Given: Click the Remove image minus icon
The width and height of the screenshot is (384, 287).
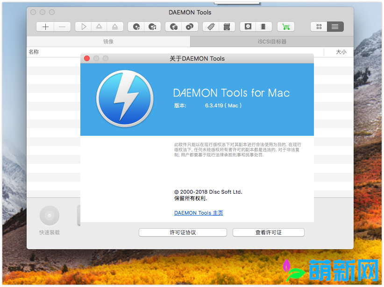Looking at the screenshot, I should [x=62, y=27].
